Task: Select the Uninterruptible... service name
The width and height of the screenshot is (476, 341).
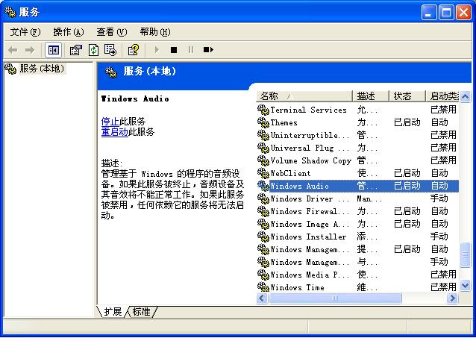Action: coord(310,135)
